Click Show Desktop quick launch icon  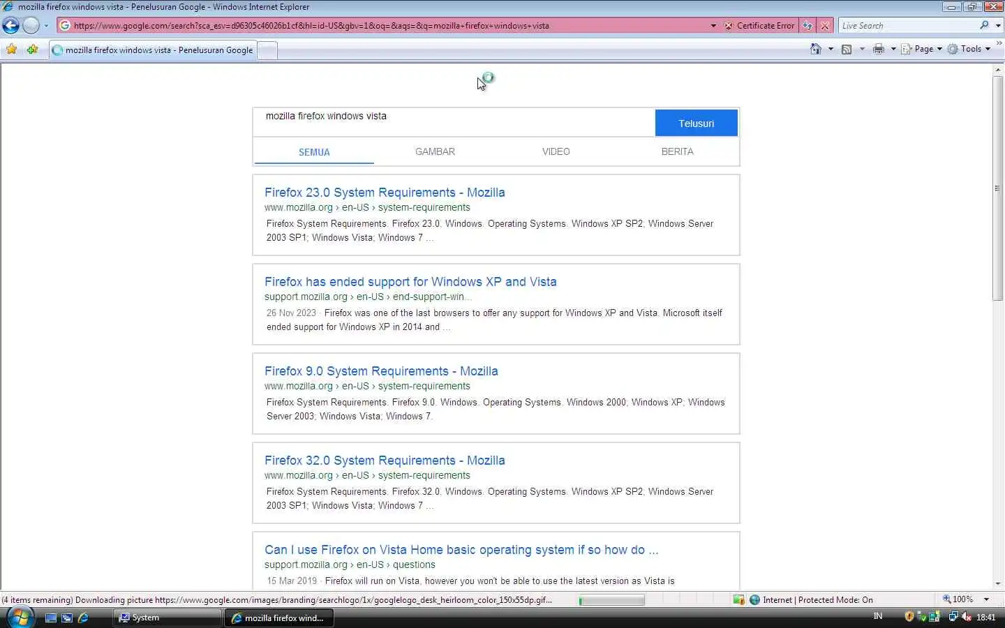51,618
